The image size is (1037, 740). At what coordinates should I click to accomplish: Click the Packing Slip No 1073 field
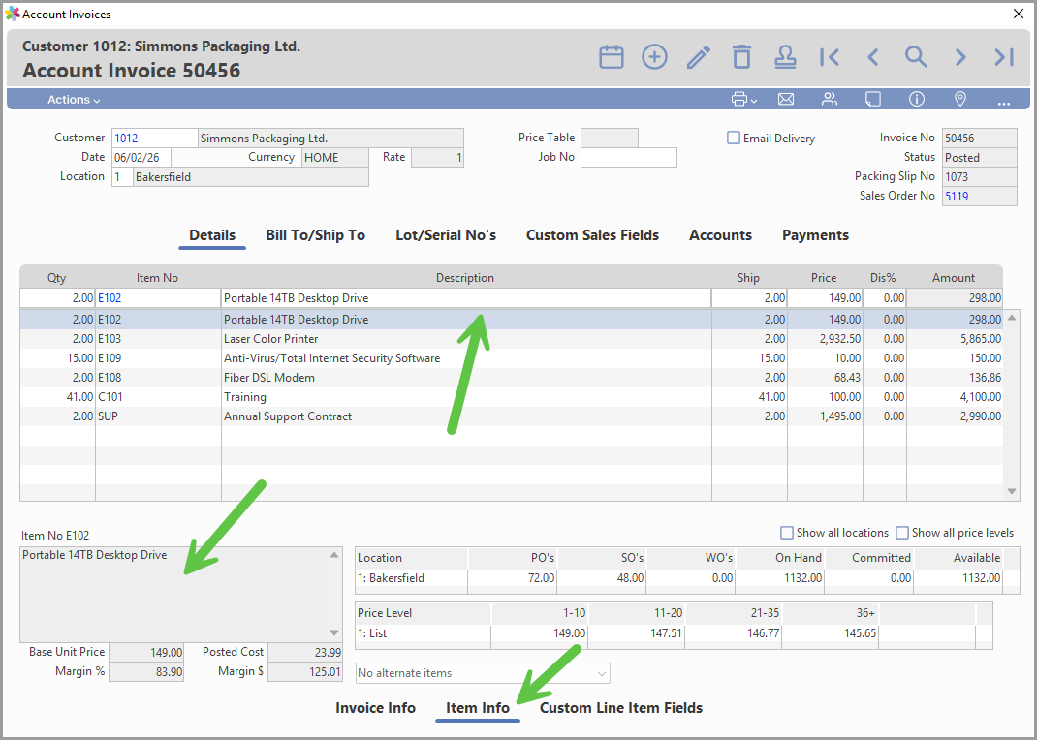pos(980,177)
